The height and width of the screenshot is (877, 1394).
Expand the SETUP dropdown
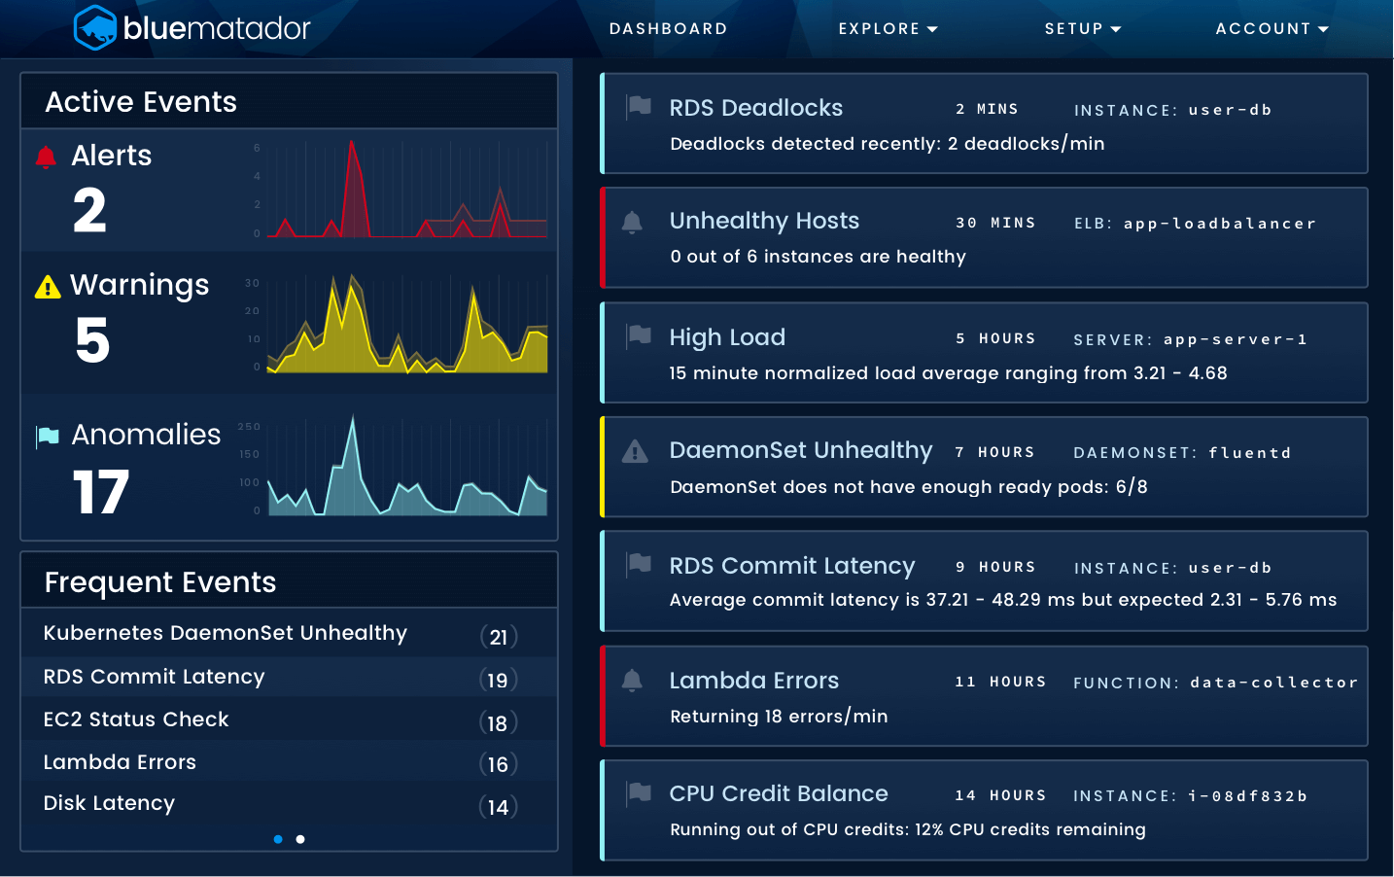pyautogui.click(x=1082, y=28)
